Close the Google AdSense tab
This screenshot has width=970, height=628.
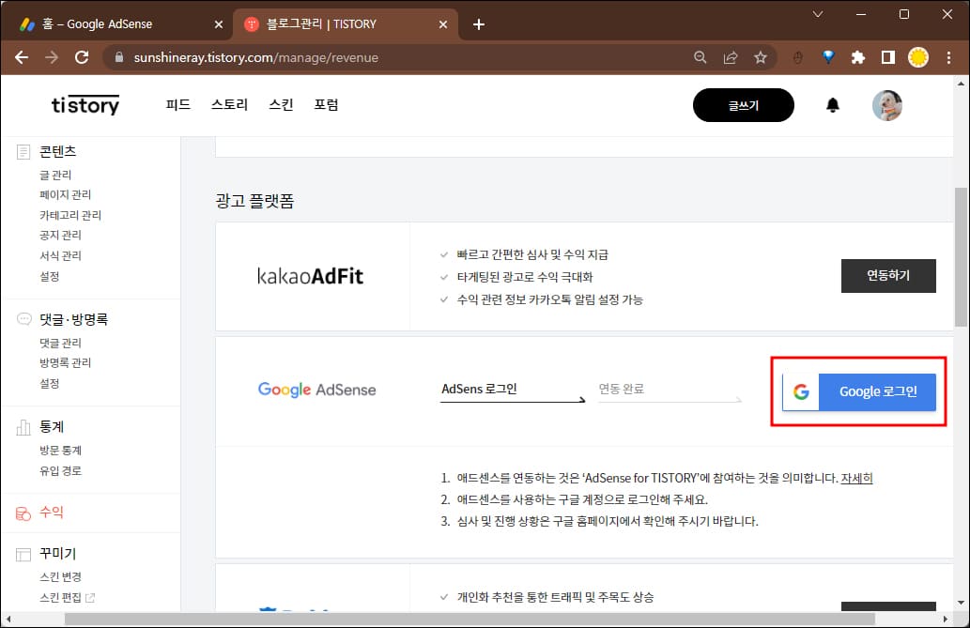coord(219,24)
